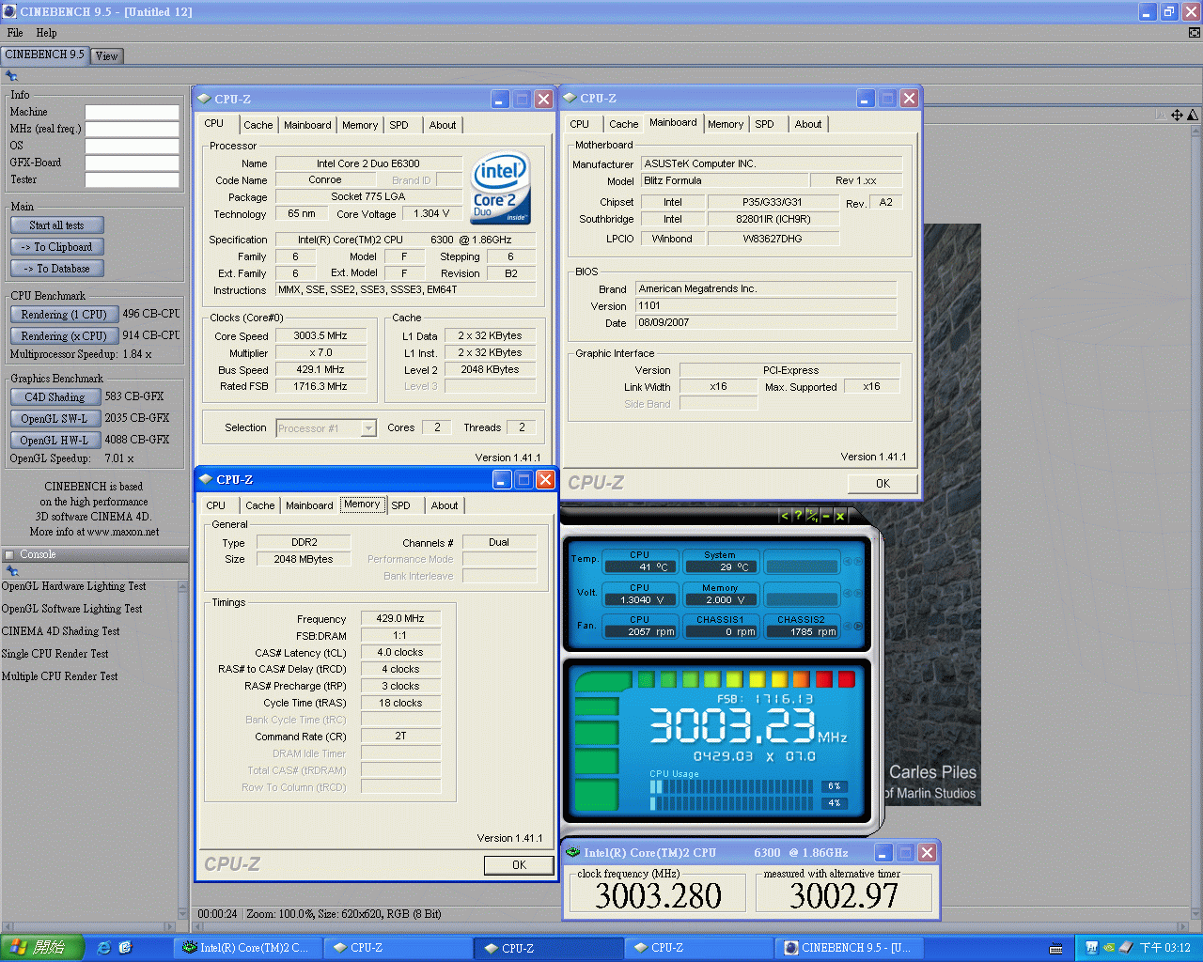Click into the Tester input field
The height and width of the screenshot is (962, 1203).
coord(132,179)
